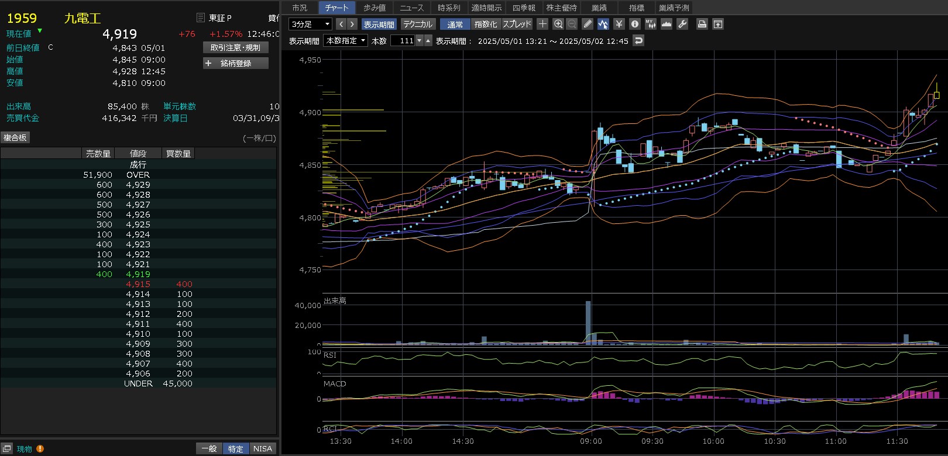This screenshot has width=948, height=456.
Task: Click the zoom in magnifier icon
Action: (x=558, y=24)
